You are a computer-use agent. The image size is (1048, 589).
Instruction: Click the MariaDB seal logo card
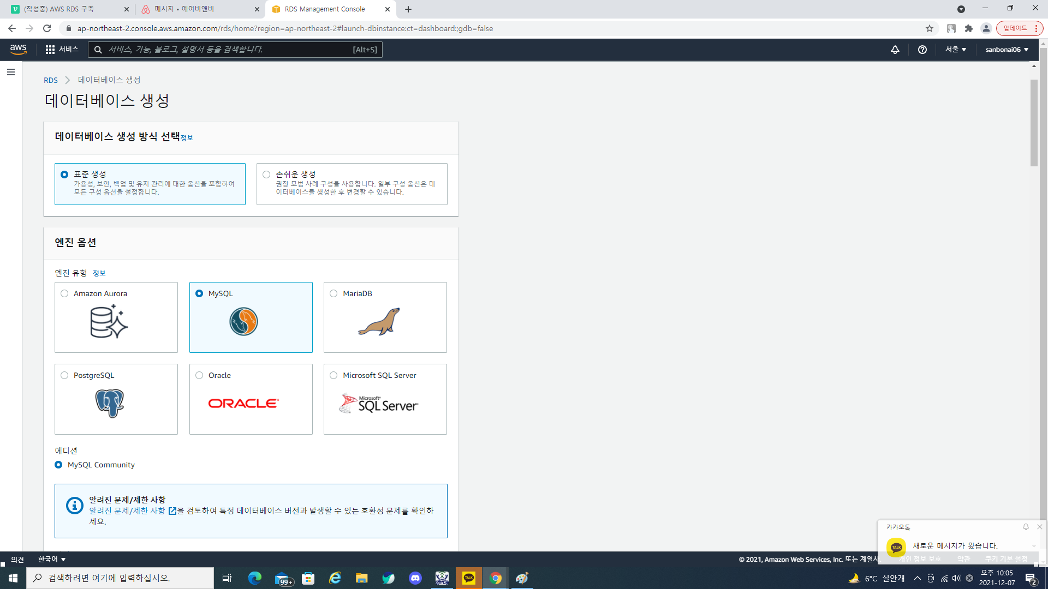(x=379, y=322)
